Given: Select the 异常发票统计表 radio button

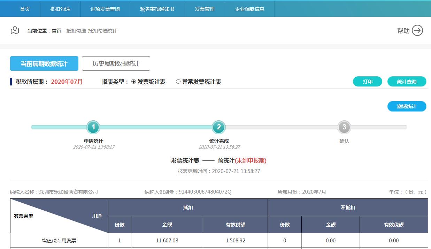Looking at the screenshot, I should coord(178,82).
